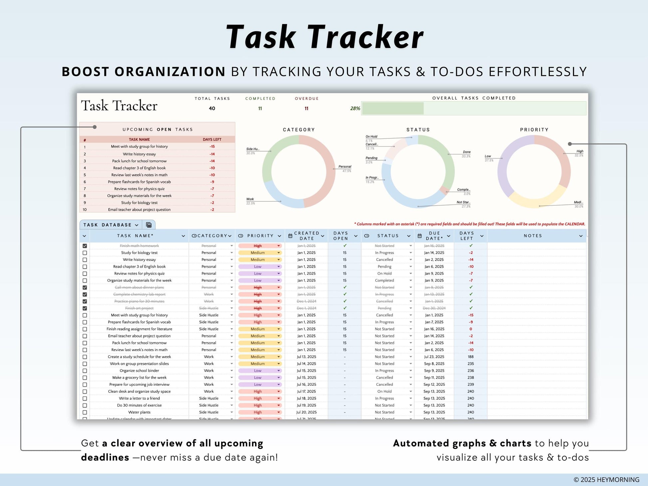Open priority dropdown for Study for biology test
The image size is (648, 486).
279,253
